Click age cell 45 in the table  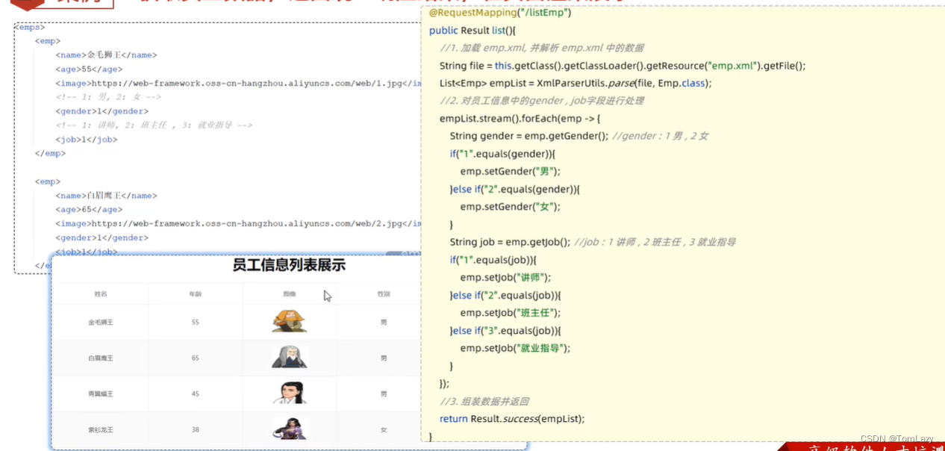tap(196, 394)
